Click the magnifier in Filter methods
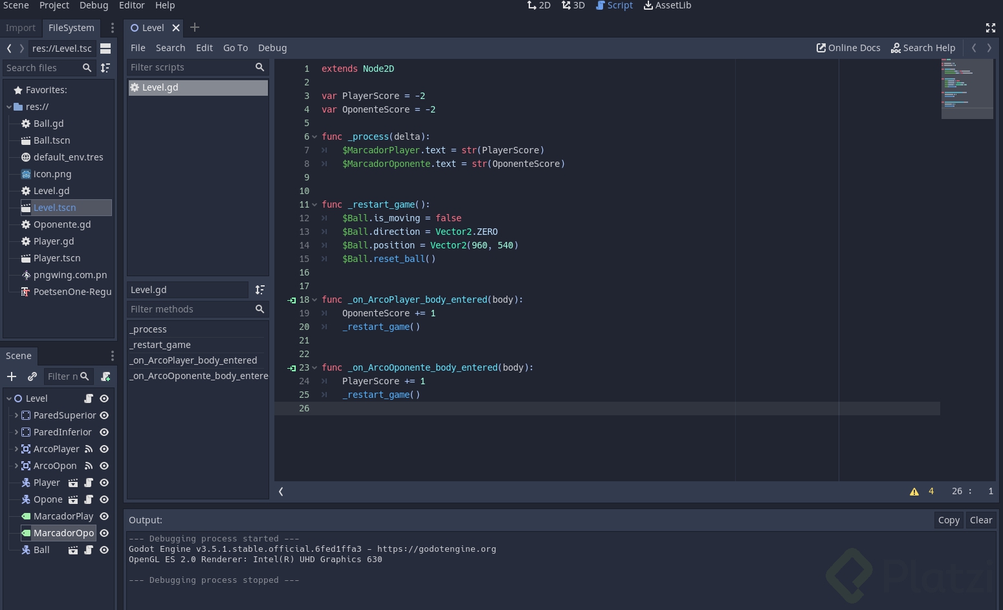This screenshot has width=1003, height=610. (259, 309)
